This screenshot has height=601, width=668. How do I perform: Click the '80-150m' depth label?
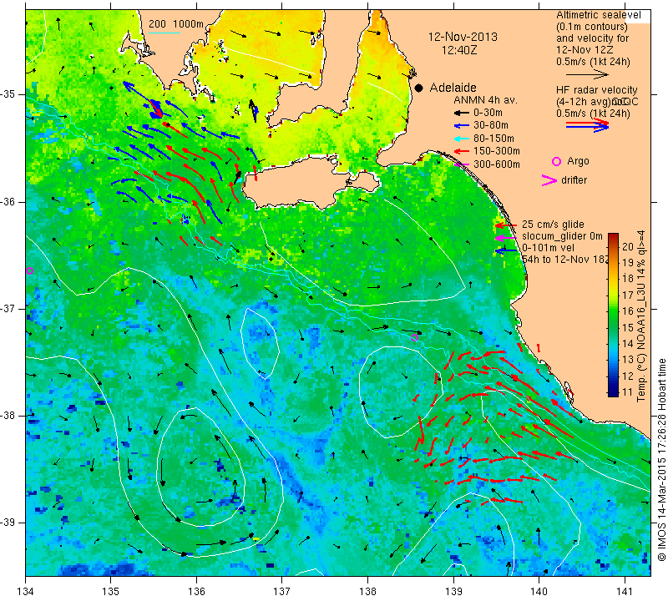click(493, 139)
